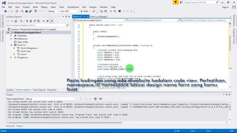237x133 pixels.
Task: Undo the last action using the toolbar
Action: (x=36, y=11)
